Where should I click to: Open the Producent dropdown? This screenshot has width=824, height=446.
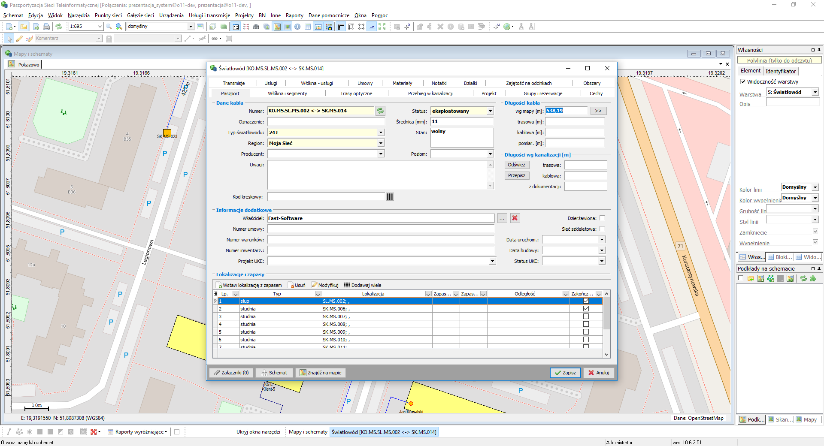(381, 154)
